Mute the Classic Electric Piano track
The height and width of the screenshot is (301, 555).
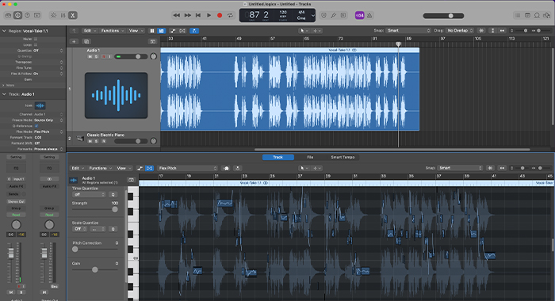pyautogui.click(x=90, y=141)
